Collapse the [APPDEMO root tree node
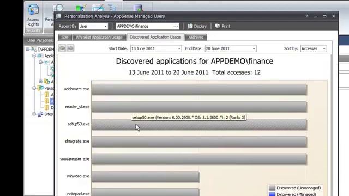 [28, 49]
